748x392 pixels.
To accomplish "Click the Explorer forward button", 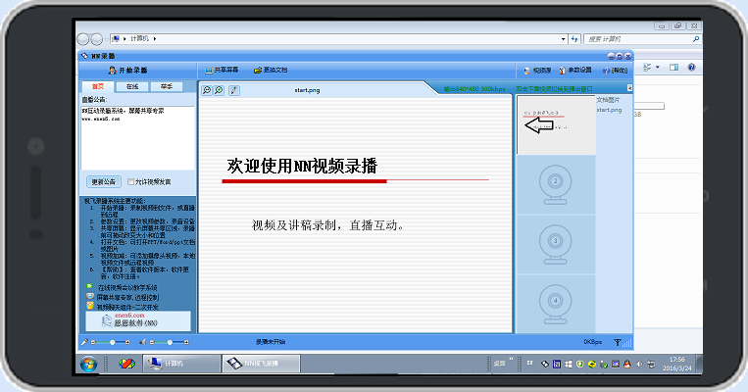I will [x=97, y=38].
